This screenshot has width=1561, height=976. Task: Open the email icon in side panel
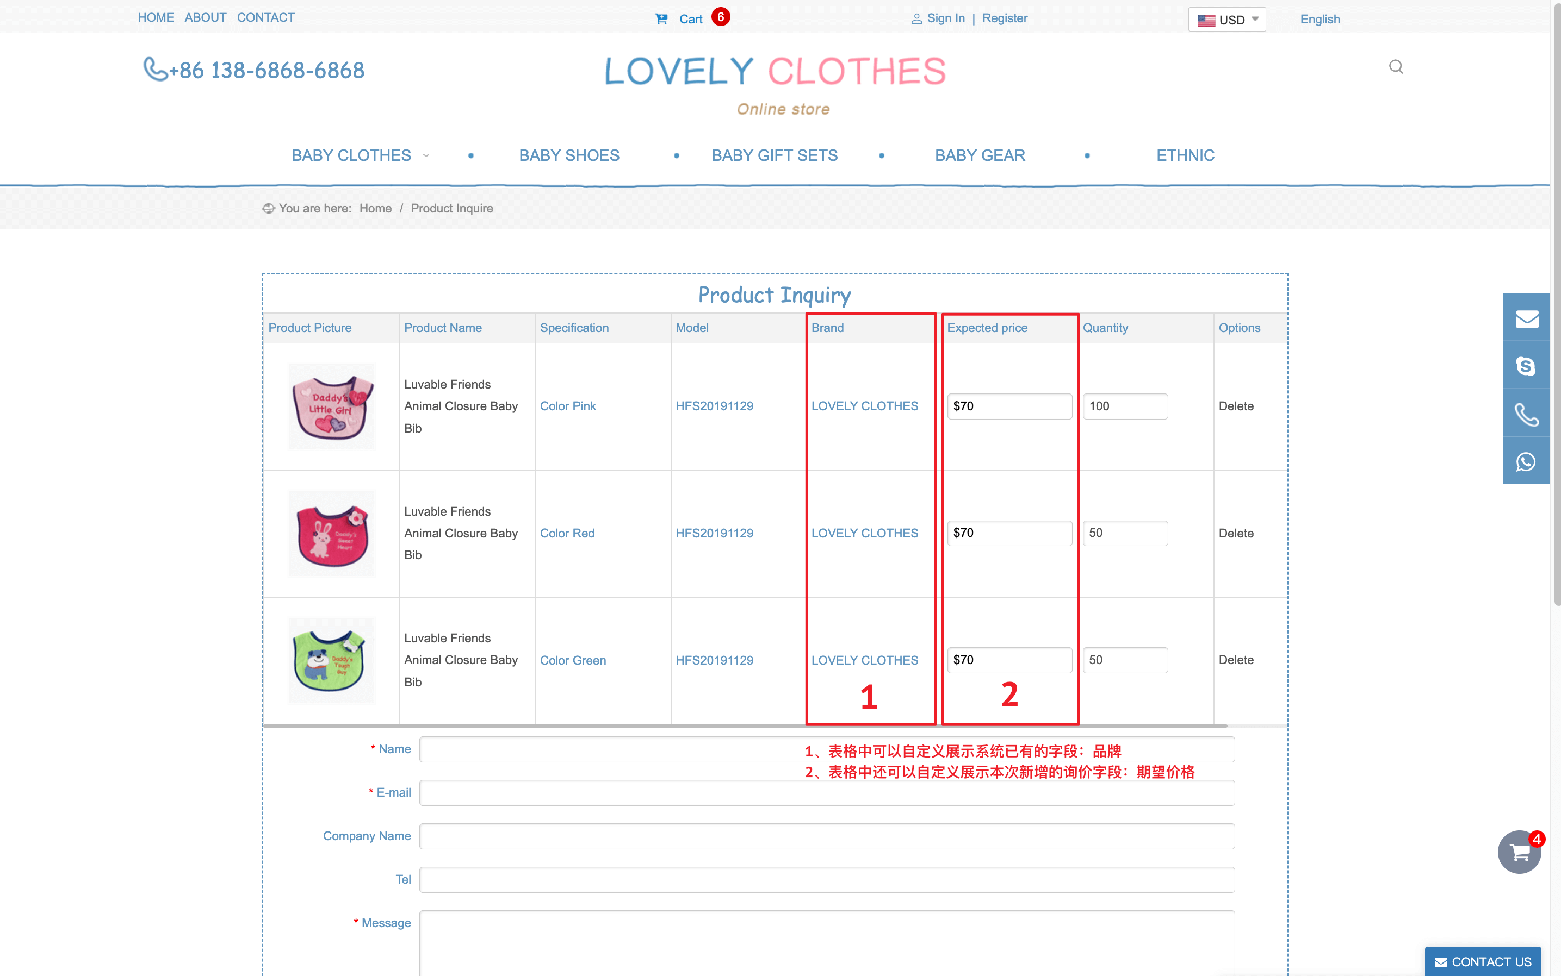pyautogui.click(x=1526, y=318)
